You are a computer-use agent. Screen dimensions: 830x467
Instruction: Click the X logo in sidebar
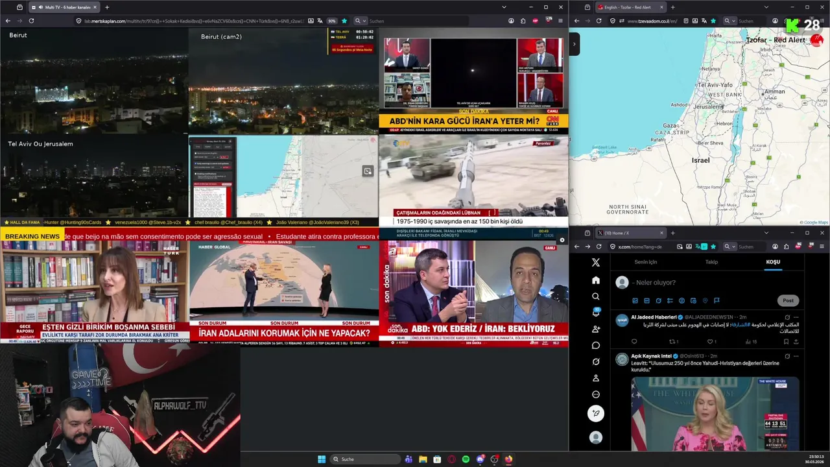pyautogui.click(x=596, y=263)
